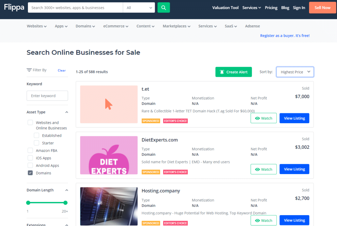Toggle Watch for DietExperts.com listing
This screenshot has width=337, height=226.
264,169
